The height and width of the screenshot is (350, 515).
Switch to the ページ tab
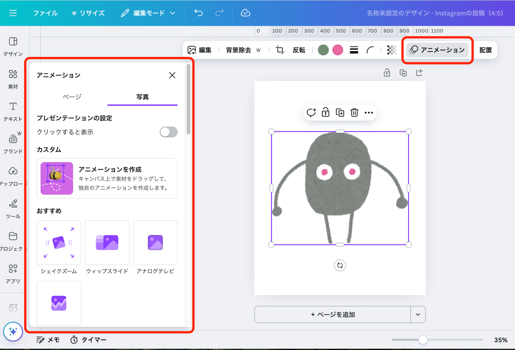71,97
